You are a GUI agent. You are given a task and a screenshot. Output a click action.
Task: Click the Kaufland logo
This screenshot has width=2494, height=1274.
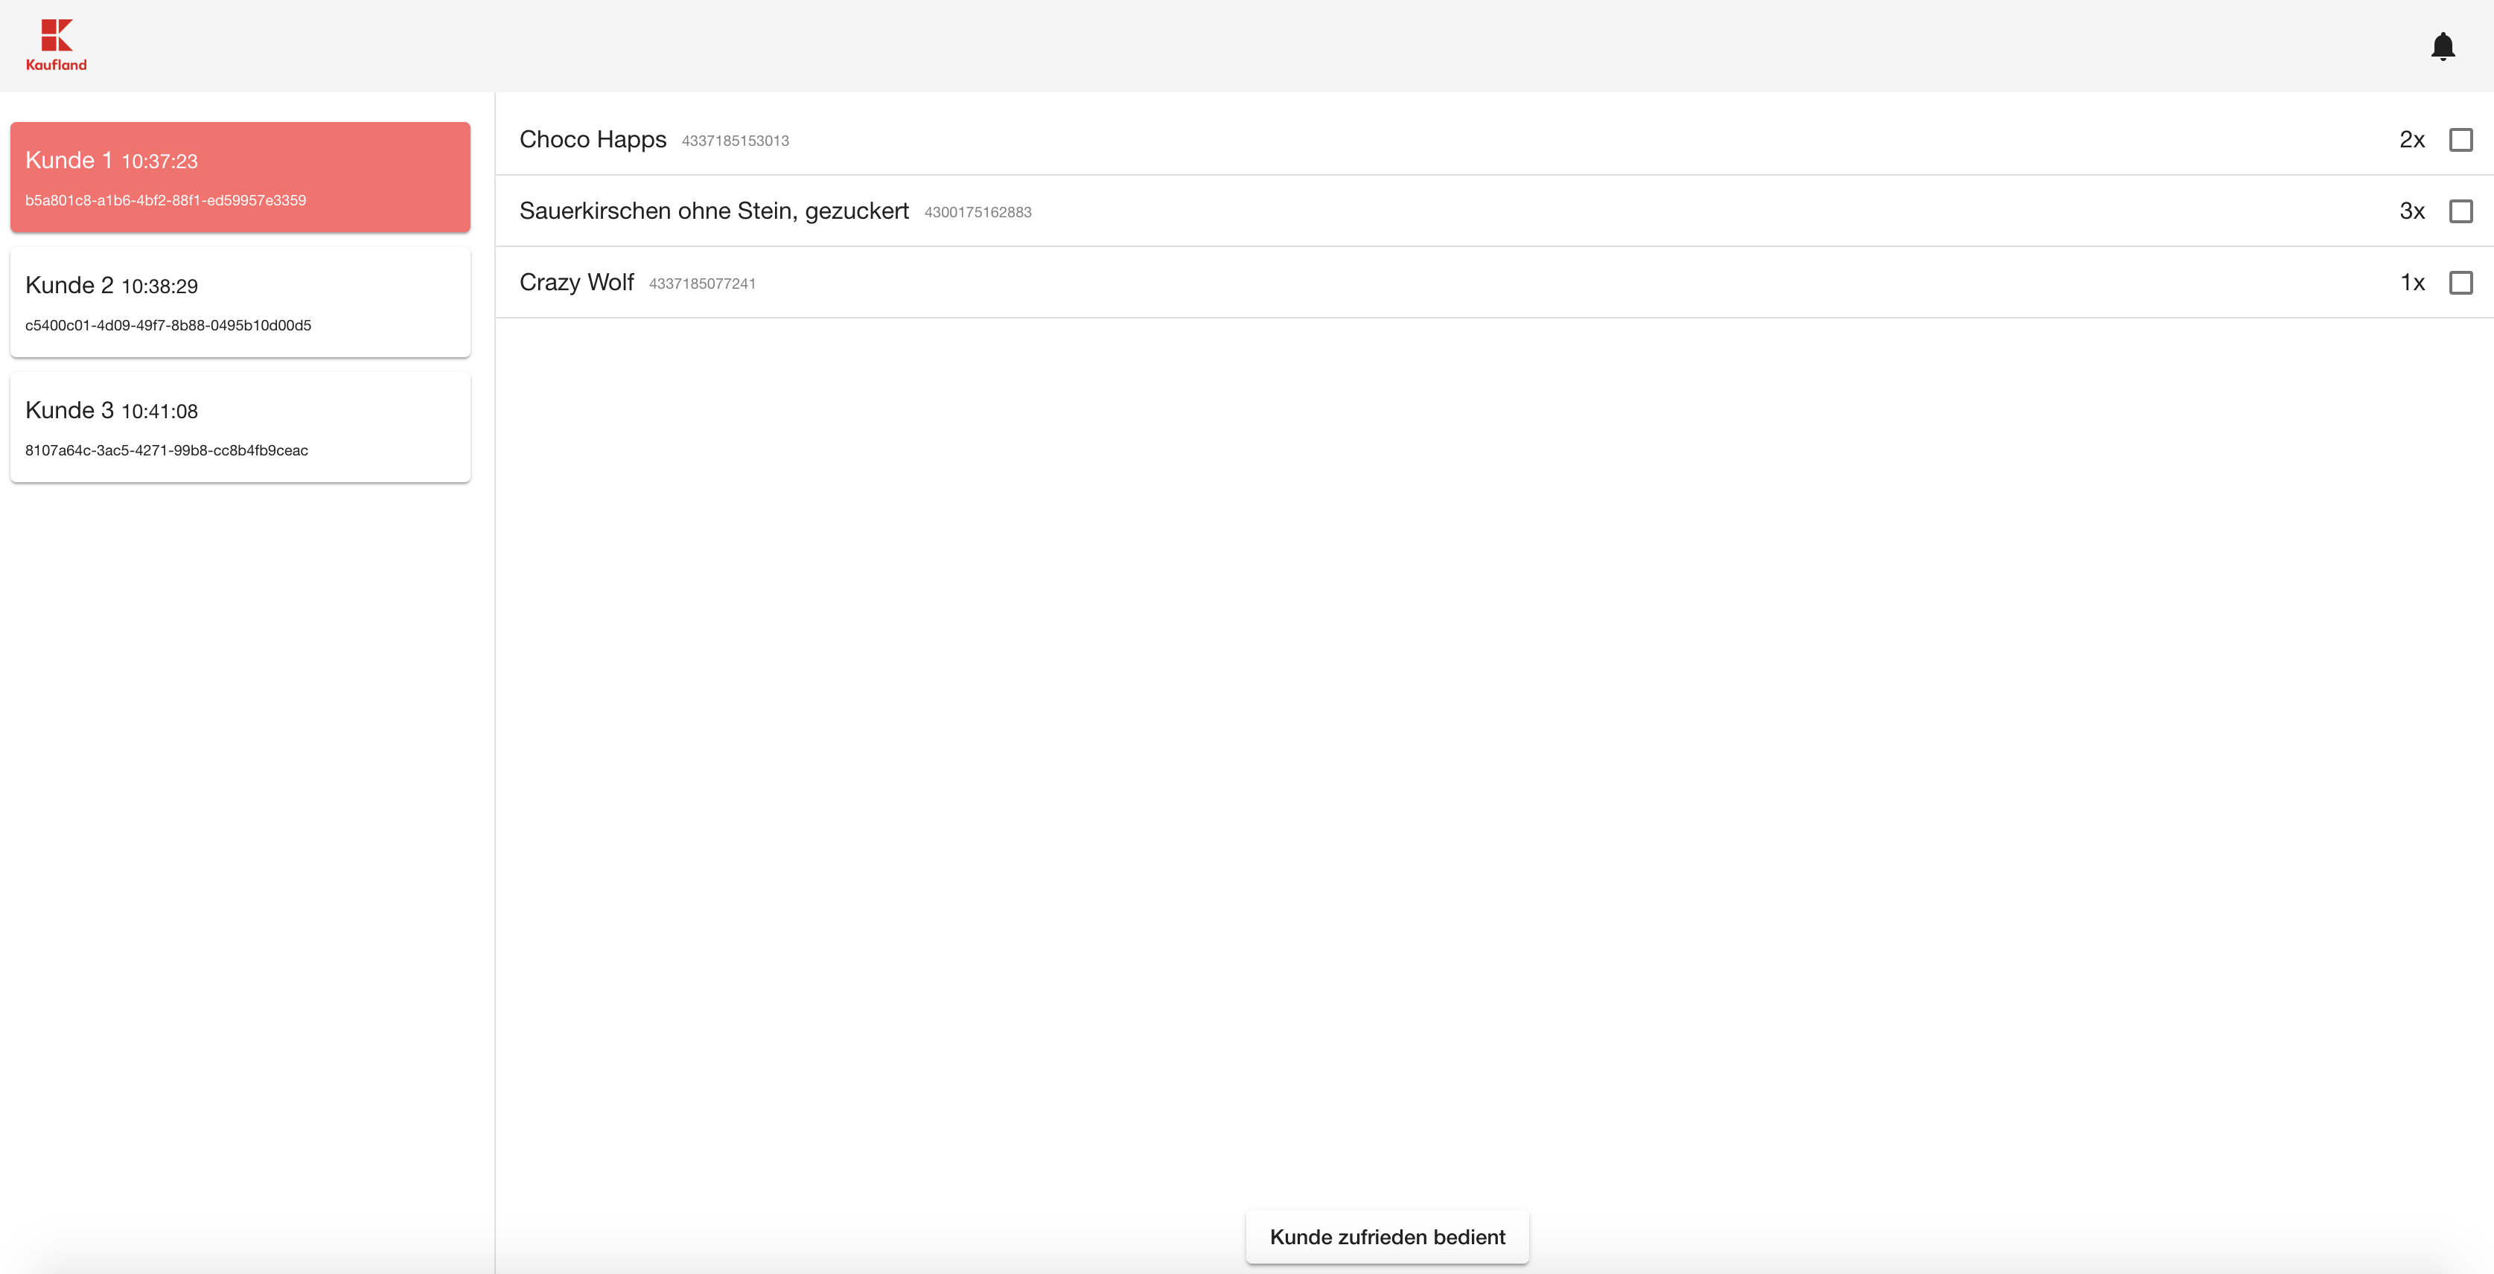coord(56,45)
